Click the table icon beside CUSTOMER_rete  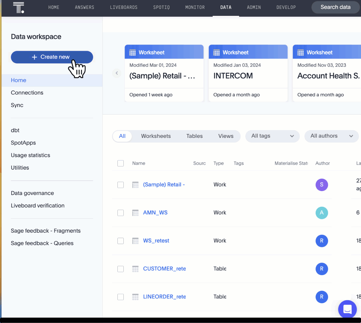point(135,269)
